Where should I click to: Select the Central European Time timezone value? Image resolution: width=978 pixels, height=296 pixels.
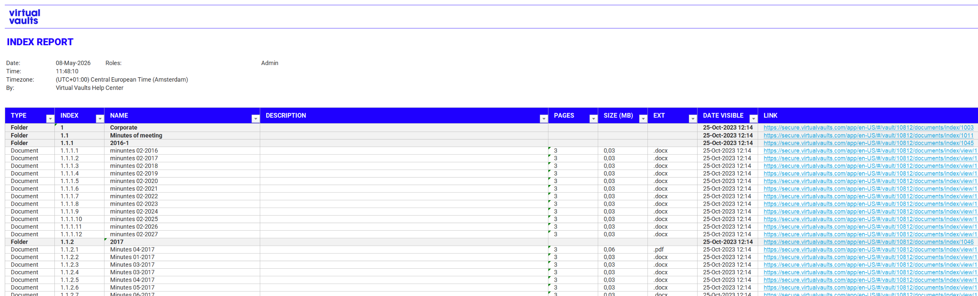(x=122, y=80)
